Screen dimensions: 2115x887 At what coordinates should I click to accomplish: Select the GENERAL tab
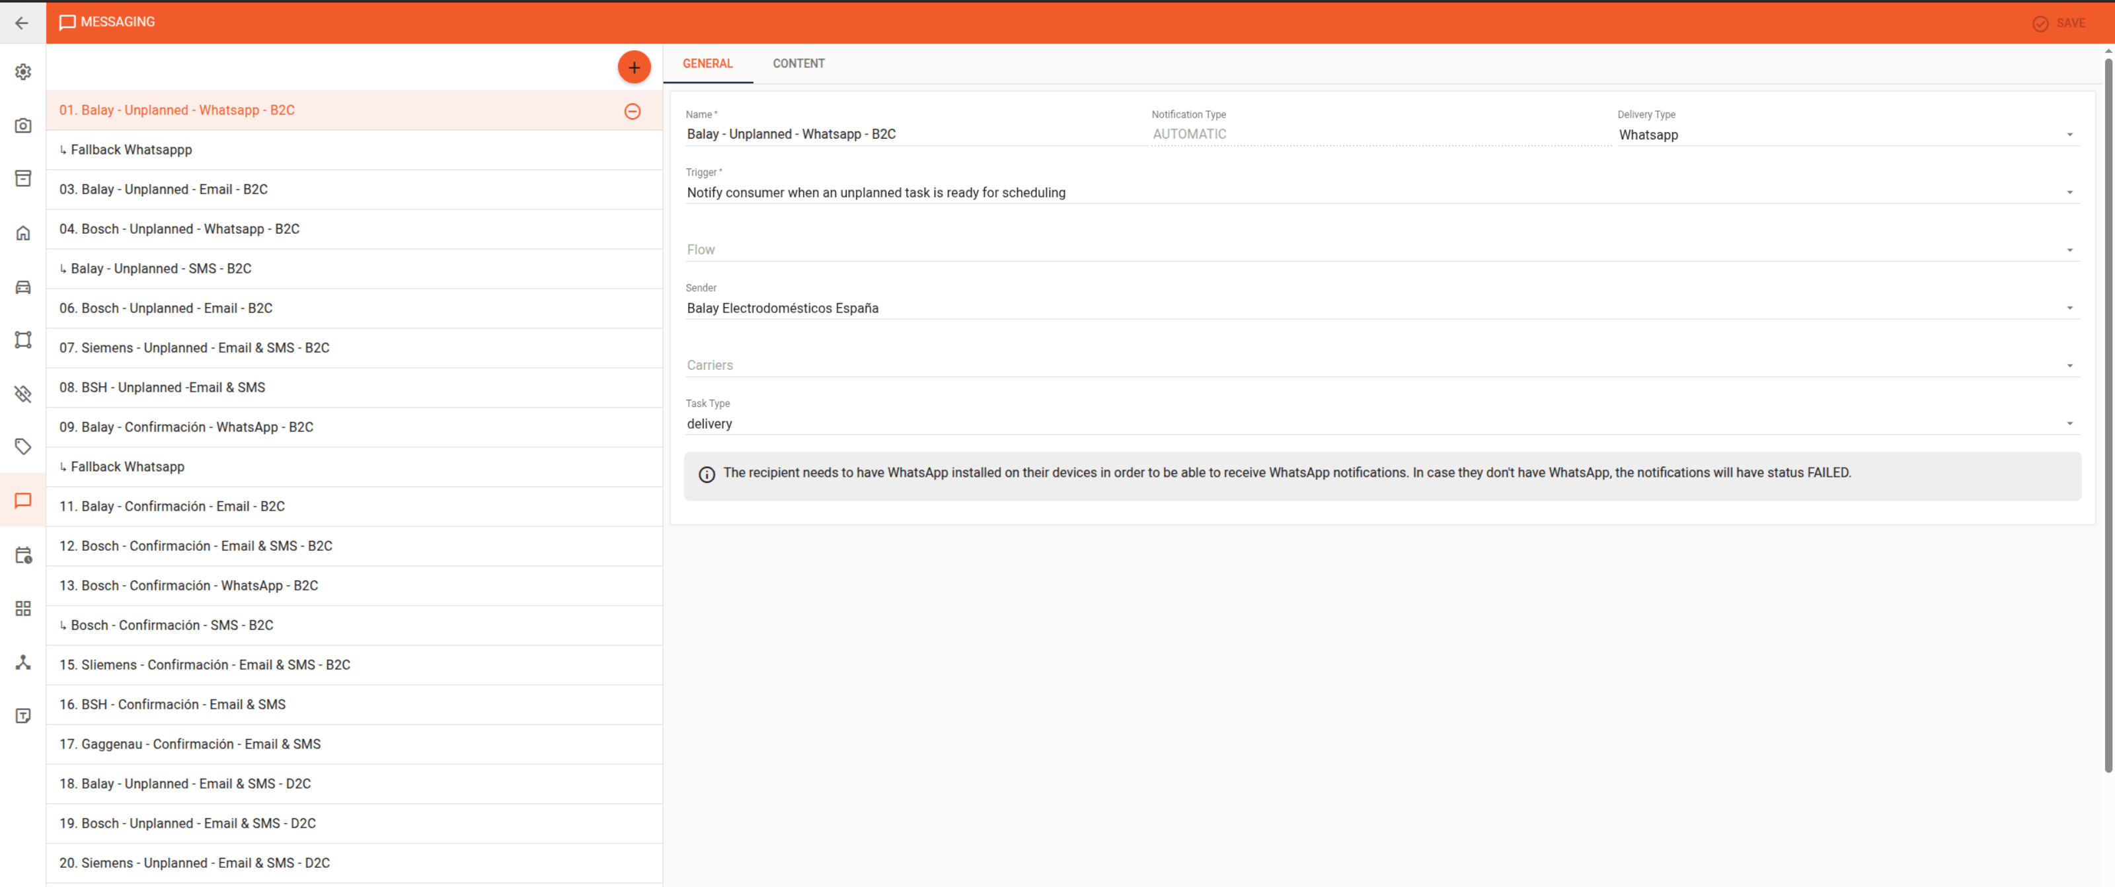coord(707,63)
